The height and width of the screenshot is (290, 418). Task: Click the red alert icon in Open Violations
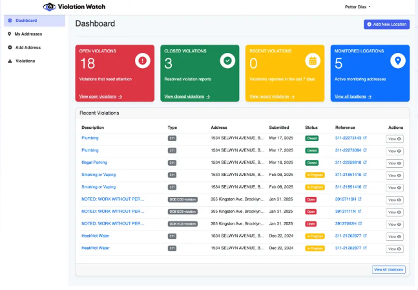click(142, 61)
